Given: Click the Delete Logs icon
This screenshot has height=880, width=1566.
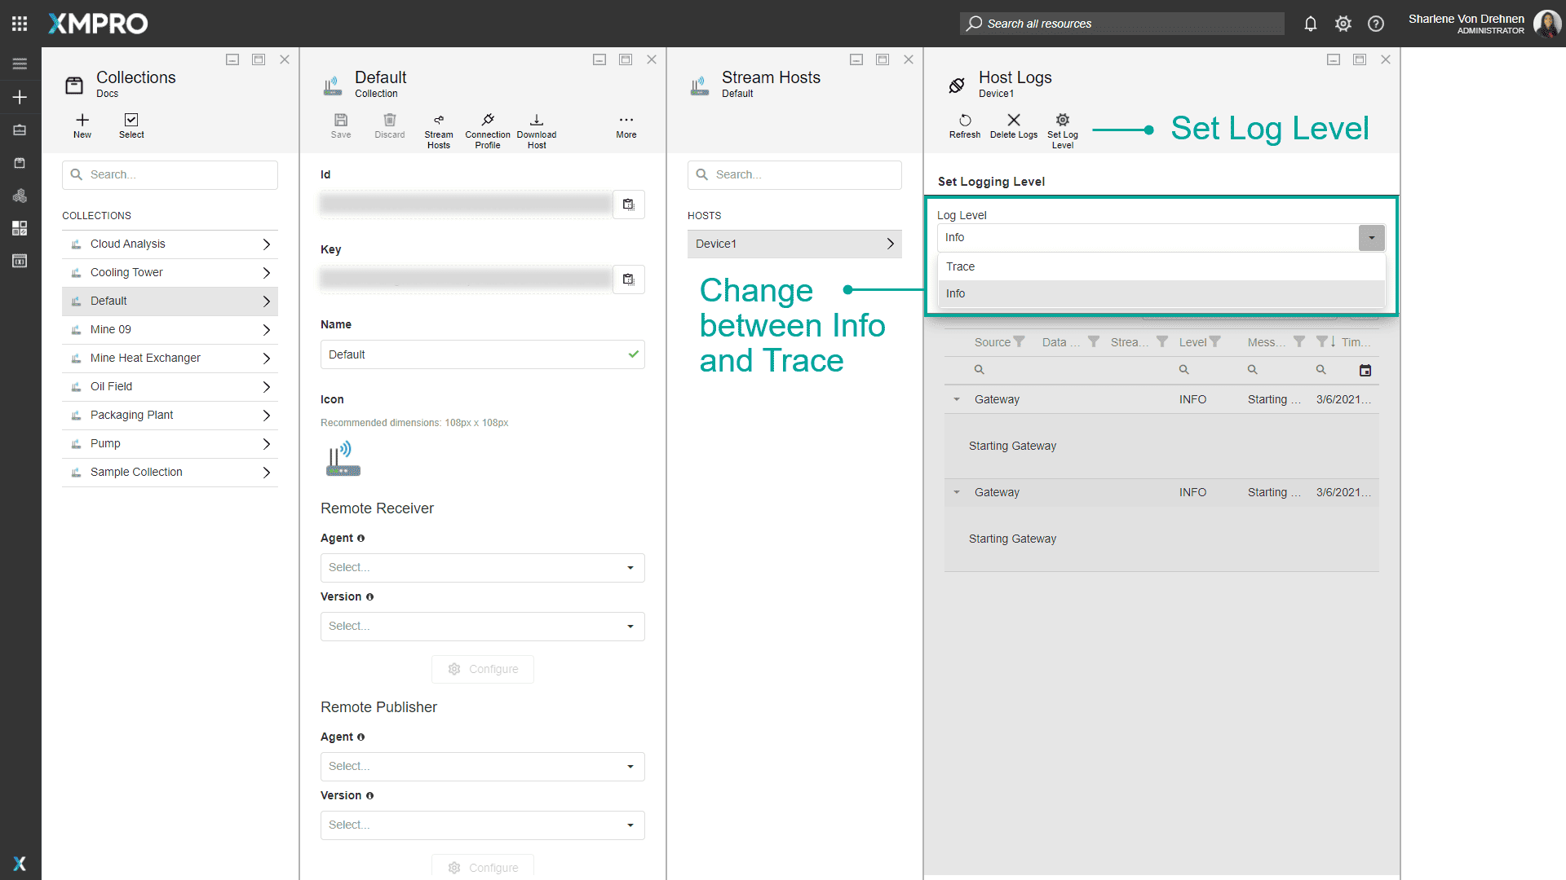Looking at the screenshot, I should [x=1013, y=121].
